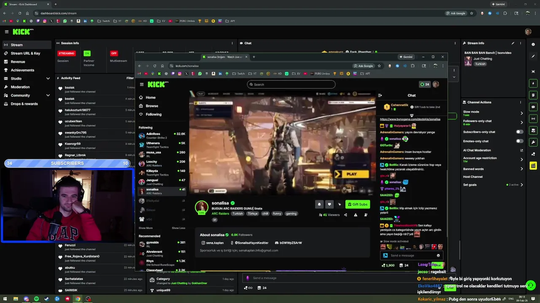Expand the Community sidebar section

click(48, 95)
